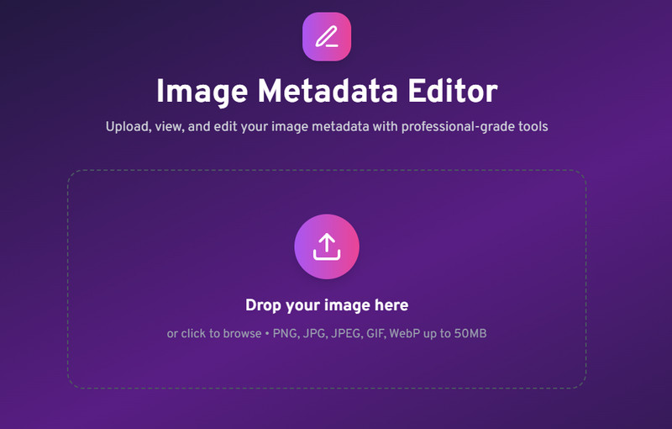Click the "or click to browse" hint
Screen dimensions: 672x429
pos(214,334)
